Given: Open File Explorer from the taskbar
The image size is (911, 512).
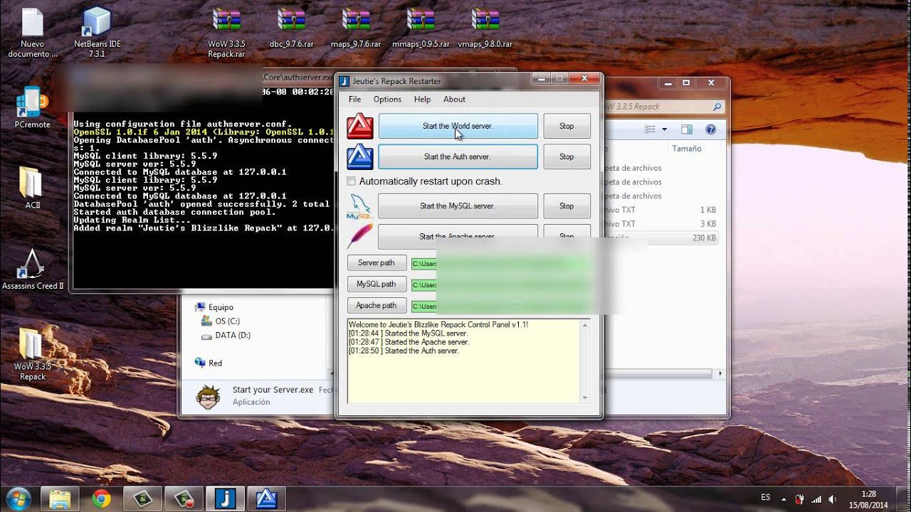Looking at the screenshot, I should [x=60, y=498].
